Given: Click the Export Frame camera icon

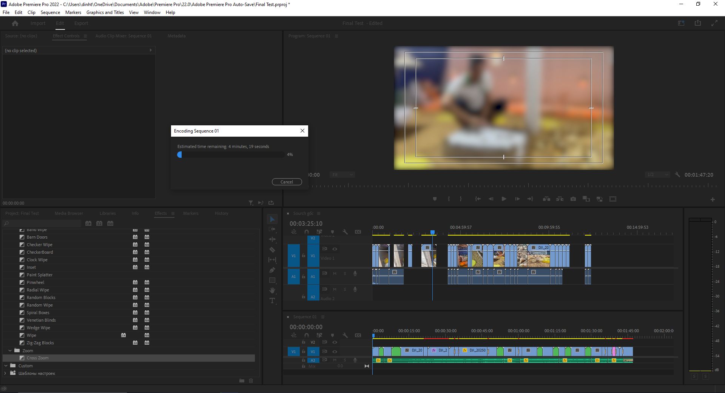Looking at the screenshot, I should (x=573, y=199).
